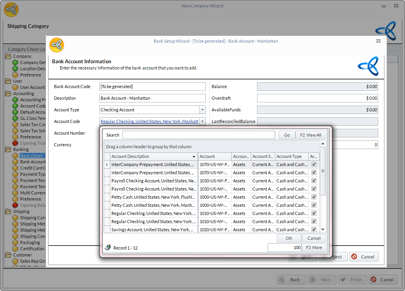Click the red status icon beside Opening Balance
The width and height of the screenshot is (405, 291).
click(15, 205)
